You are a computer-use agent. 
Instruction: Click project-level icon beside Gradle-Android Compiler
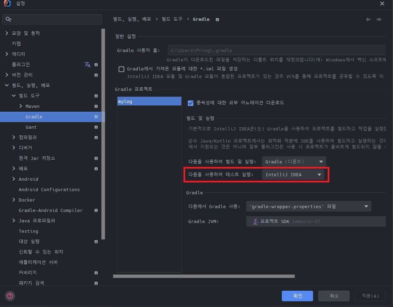(96, 211)
